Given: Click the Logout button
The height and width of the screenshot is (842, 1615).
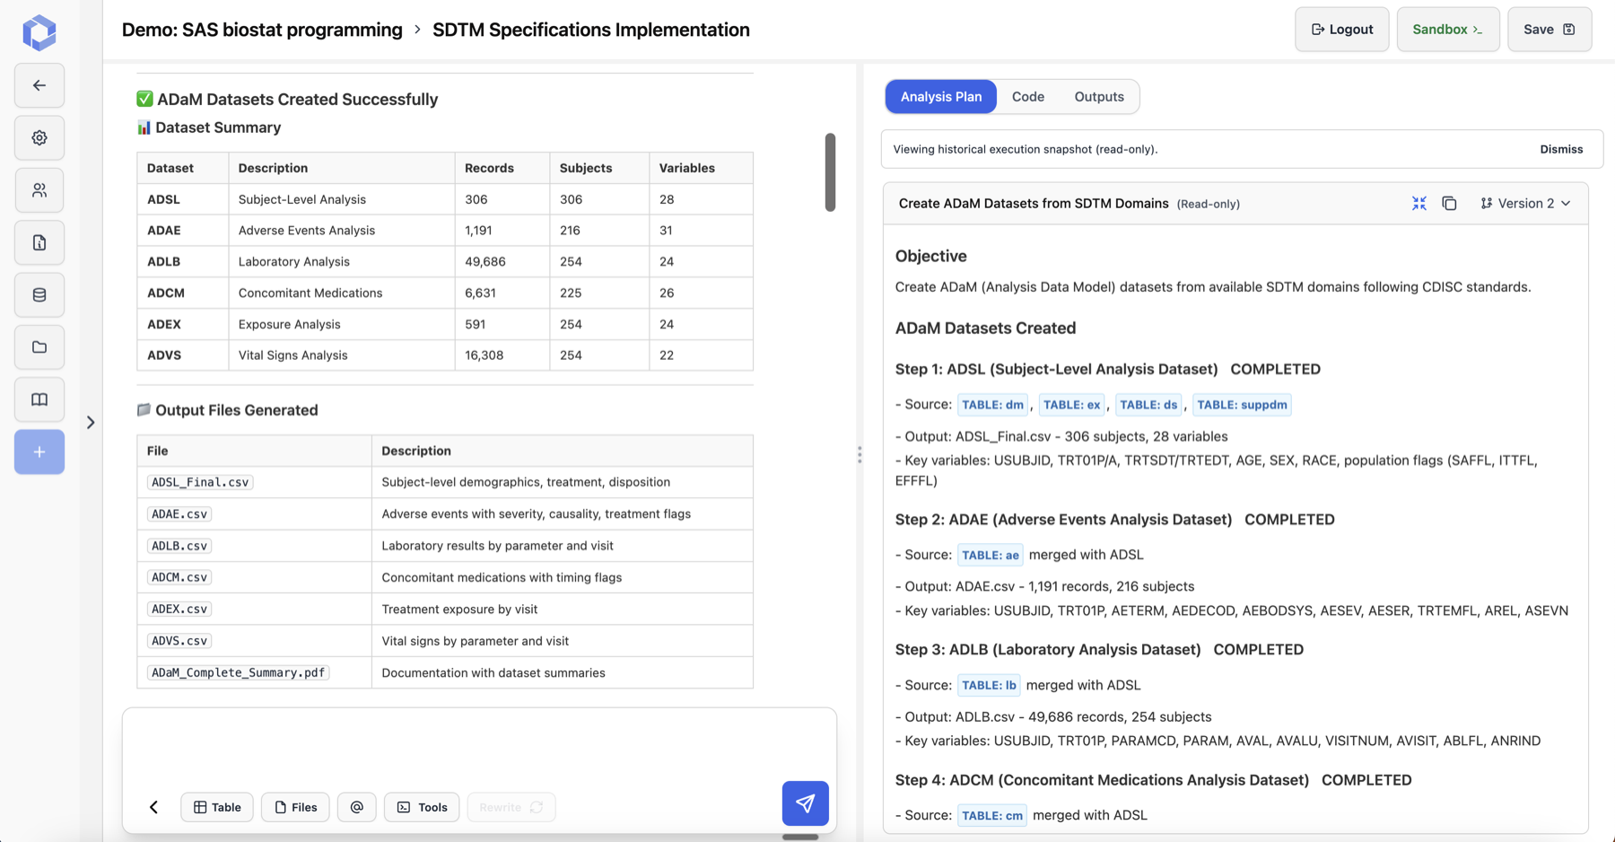Looking at the screenshot, I should (x=1341, y=30).
